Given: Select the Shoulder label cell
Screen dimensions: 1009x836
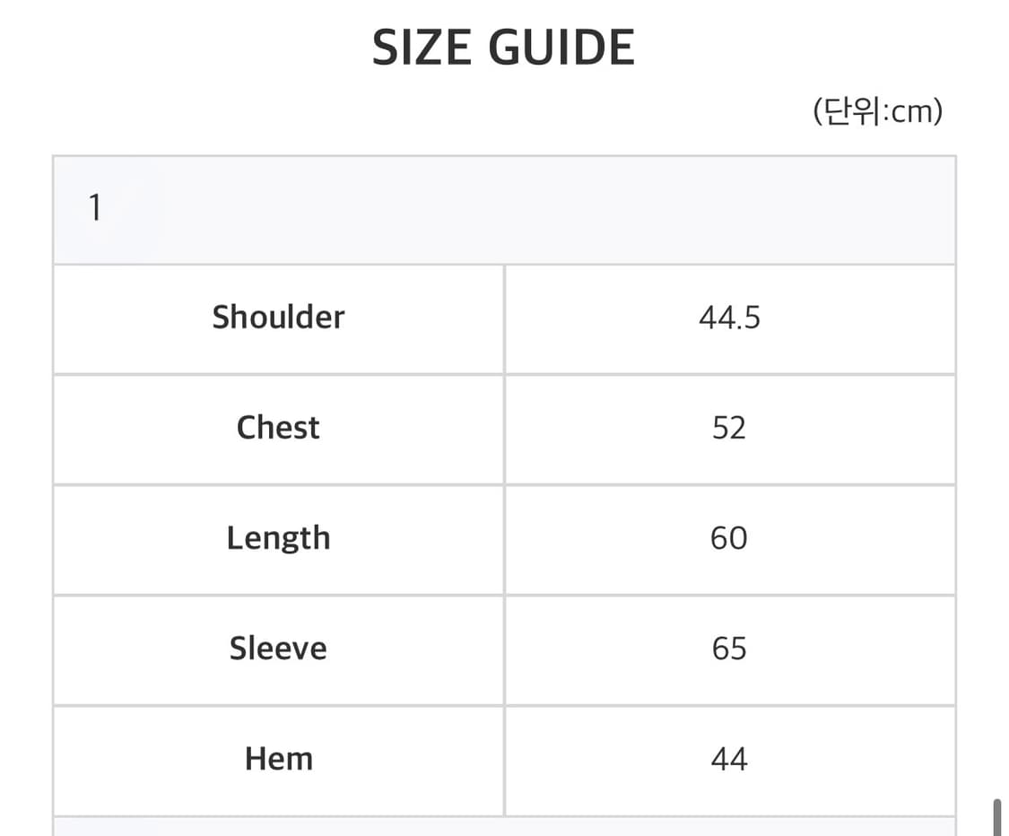Looking at the screenshot, I should [278, 318].
